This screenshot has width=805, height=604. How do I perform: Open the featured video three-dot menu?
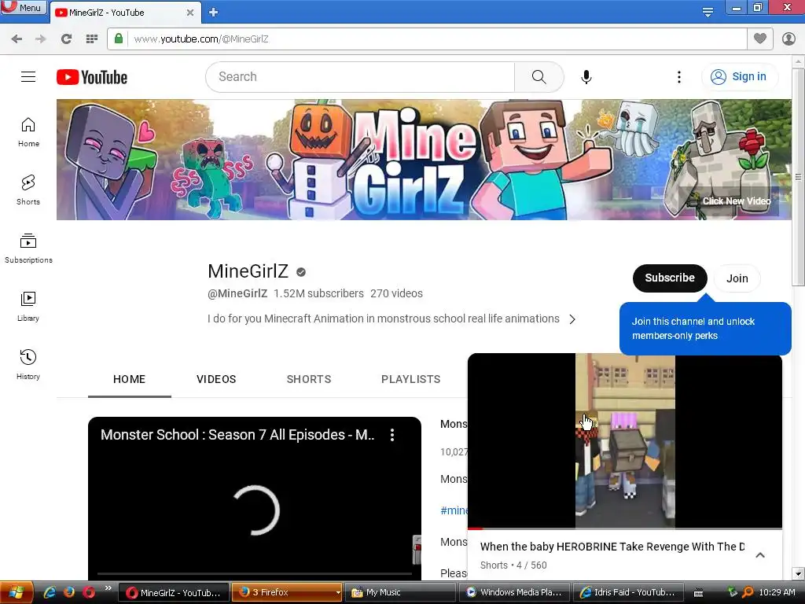(392, 435)
